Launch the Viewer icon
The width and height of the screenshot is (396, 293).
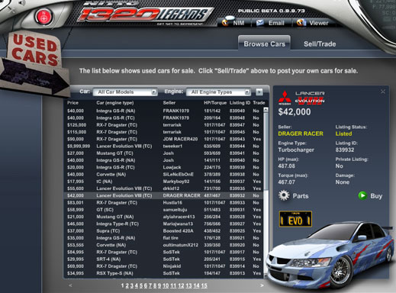click(x=301, y=23)
